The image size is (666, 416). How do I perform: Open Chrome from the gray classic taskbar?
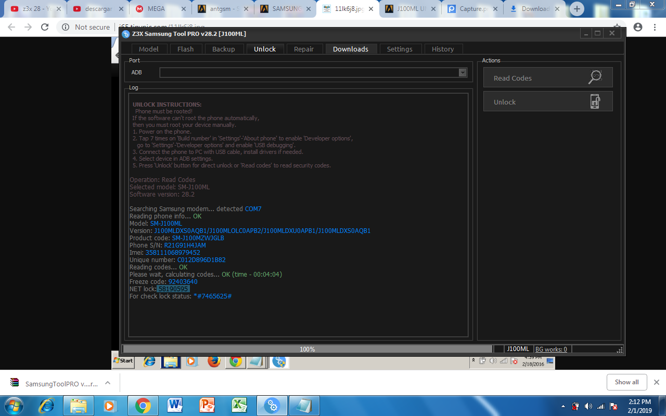point(236,361)
